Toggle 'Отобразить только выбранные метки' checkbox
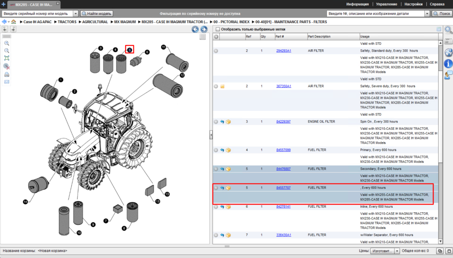 tap(217, 29)
